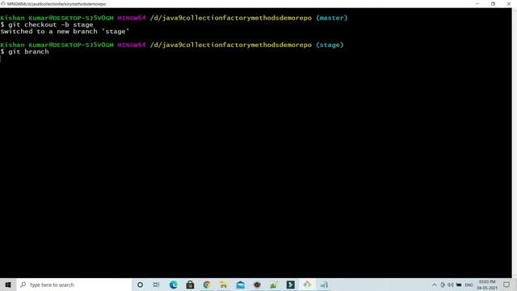Click the "Switched to a new branch 'stage'" output
517x291 pixels.
[65, 32]
